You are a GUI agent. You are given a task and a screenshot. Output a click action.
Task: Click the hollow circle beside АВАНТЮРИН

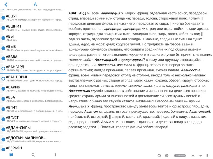(x=3, y=79)
